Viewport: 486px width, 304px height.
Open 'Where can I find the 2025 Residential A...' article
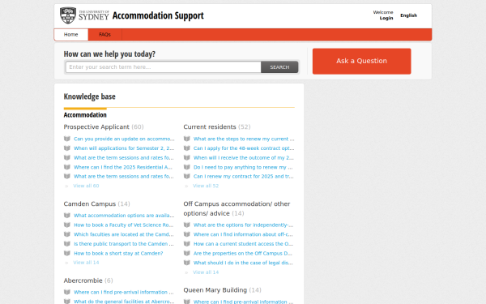(123, 167)
